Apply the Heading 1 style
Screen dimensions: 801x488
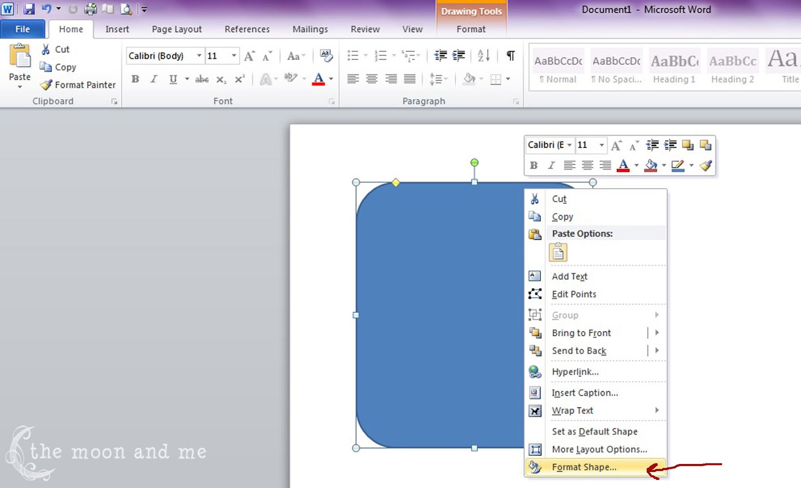coord(674,67)
